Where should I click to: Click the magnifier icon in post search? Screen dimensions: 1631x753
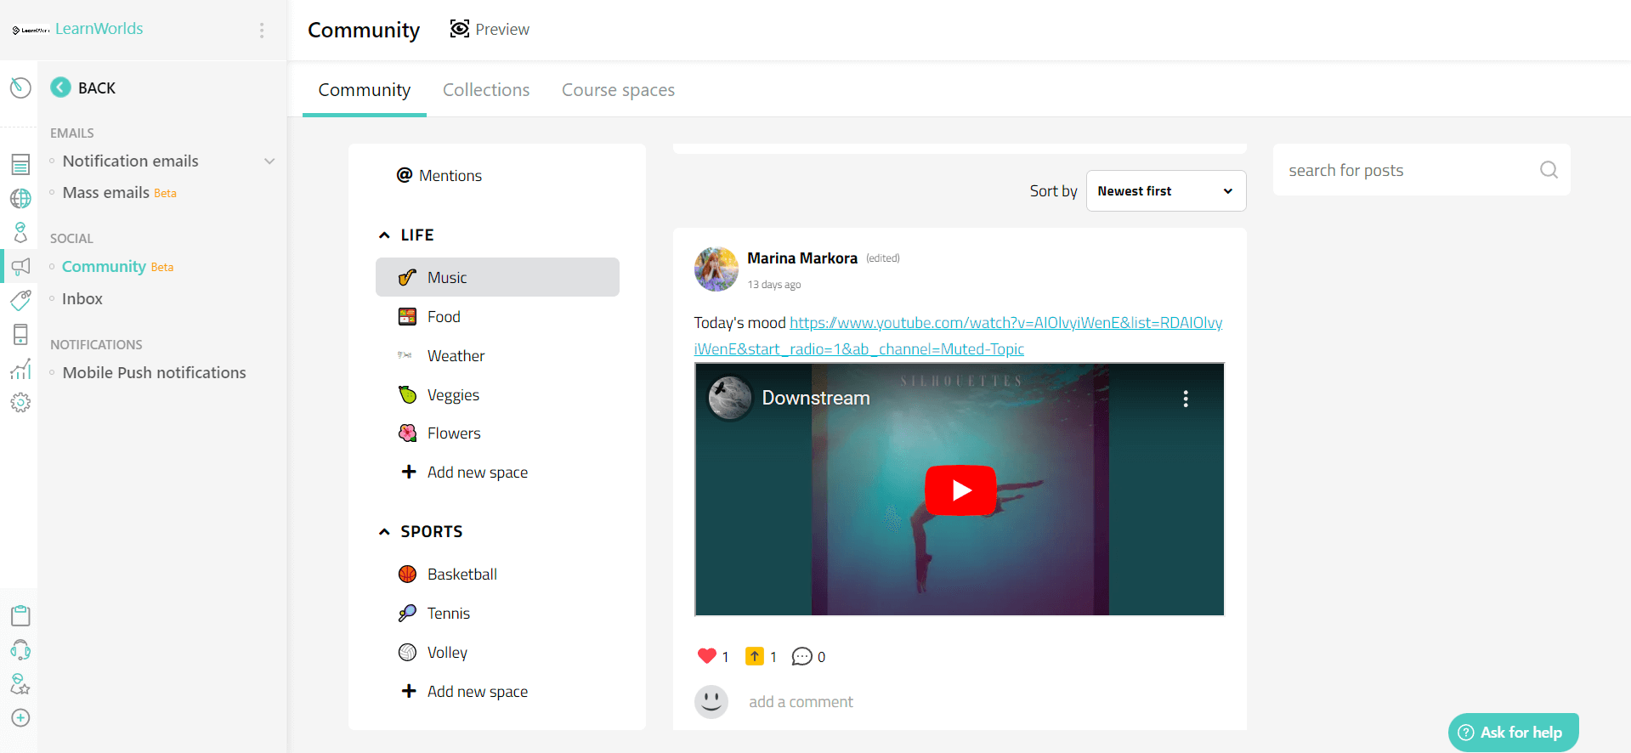click(x=1549, y=170)
